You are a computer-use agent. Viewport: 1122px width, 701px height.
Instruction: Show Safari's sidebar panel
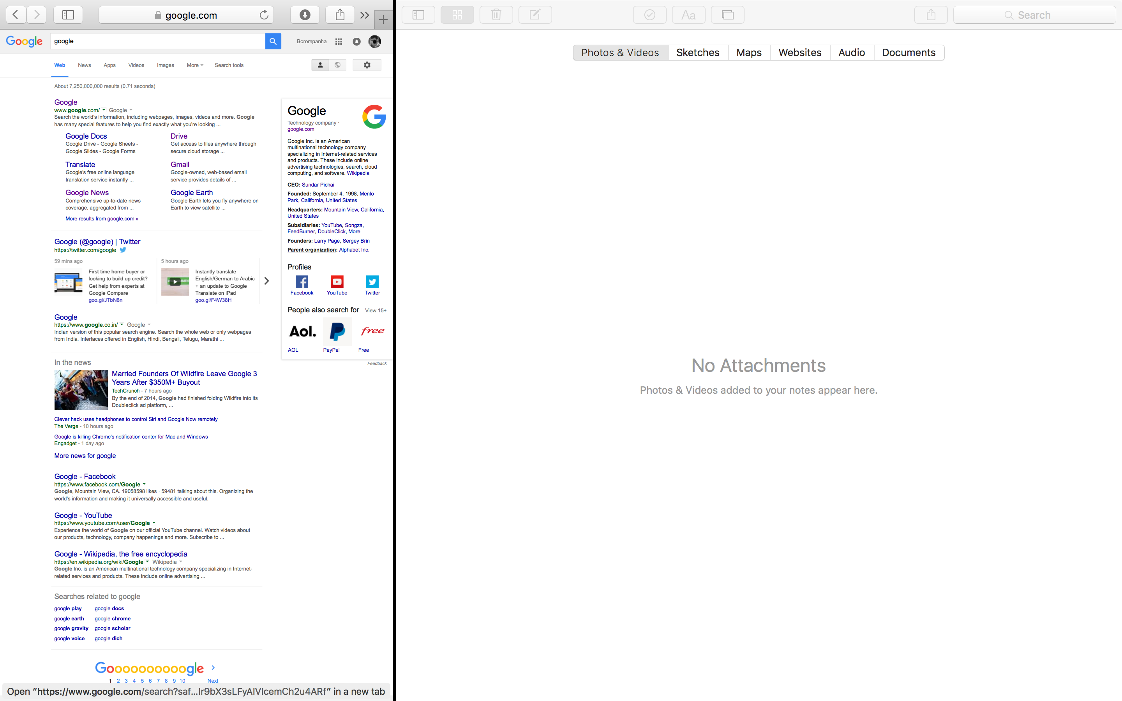click(68, 15)
